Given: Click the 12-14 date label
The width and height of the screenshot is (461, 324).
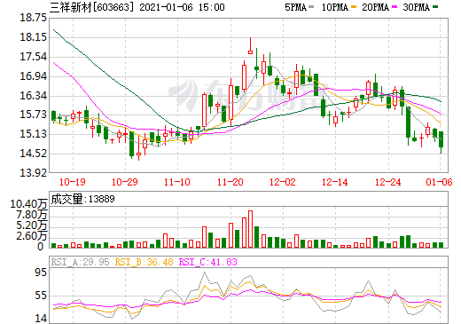Looking at the screenshot, I should tap(335, 182).
